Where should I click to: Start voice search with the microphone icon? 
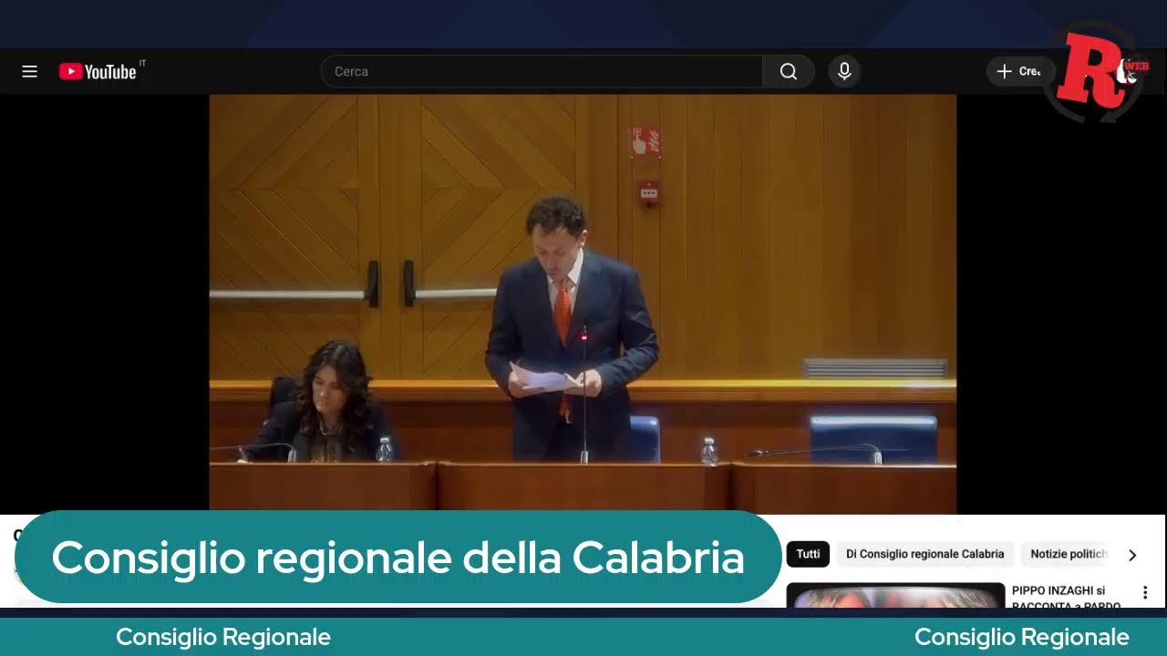[x=844, y=71]
